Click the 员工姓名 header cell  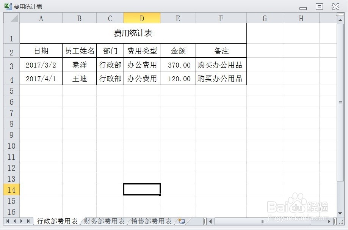point(79,50)
